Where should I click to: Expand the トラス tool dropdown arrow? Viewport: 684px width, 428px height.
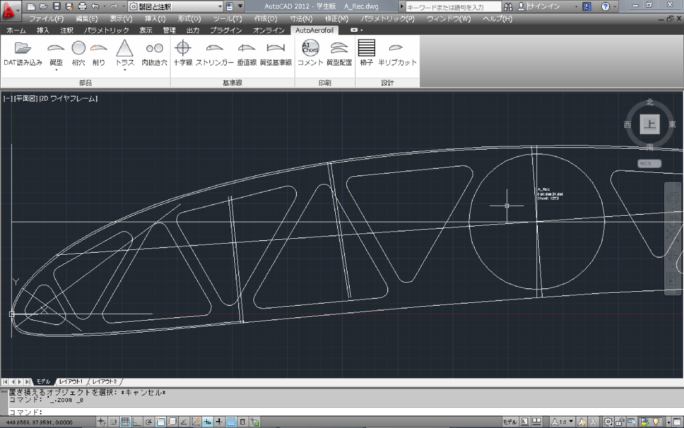pos(125,70)
